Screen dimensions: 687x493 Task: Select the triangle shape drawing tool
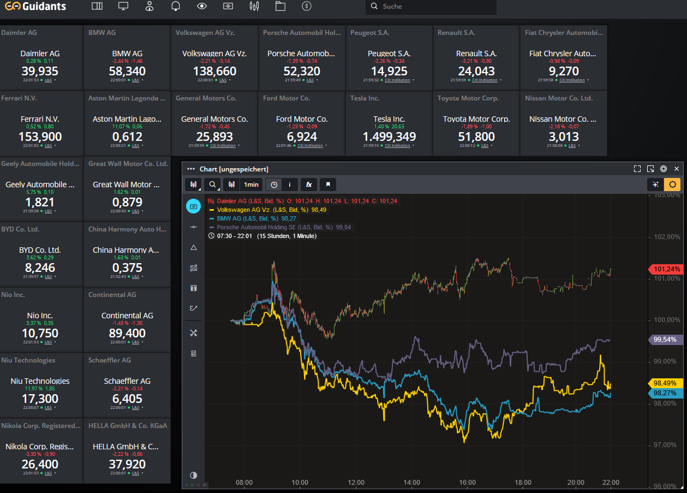click(193, 247)
